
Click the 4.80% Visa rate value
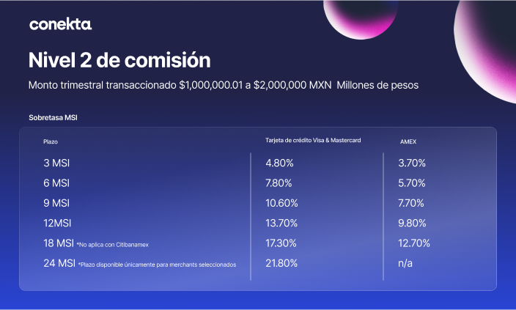pyautogui.click(x=279, y=163)
